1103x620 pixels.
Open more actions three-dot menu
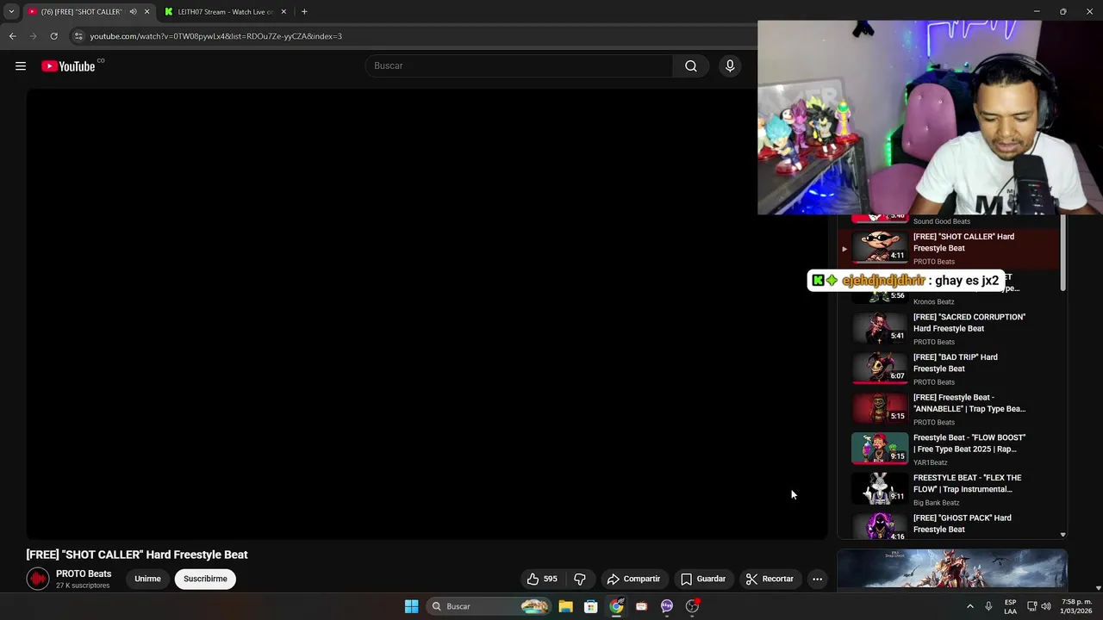(817, 579)
